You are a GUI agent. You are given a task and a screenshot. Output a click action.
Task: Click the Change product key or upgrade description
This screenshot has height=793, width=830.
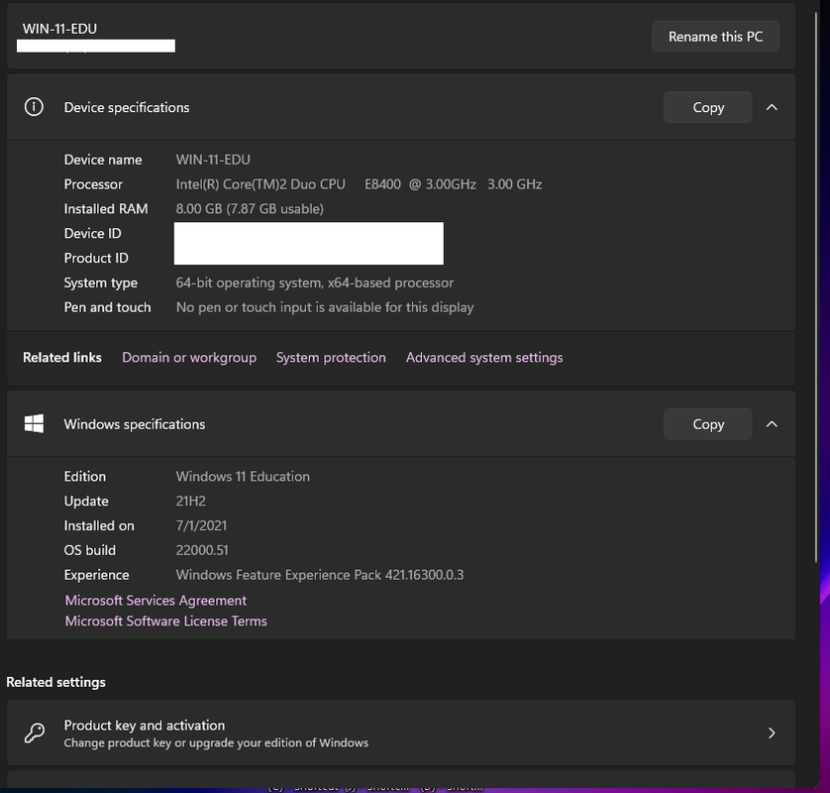[x=216, y=742]
